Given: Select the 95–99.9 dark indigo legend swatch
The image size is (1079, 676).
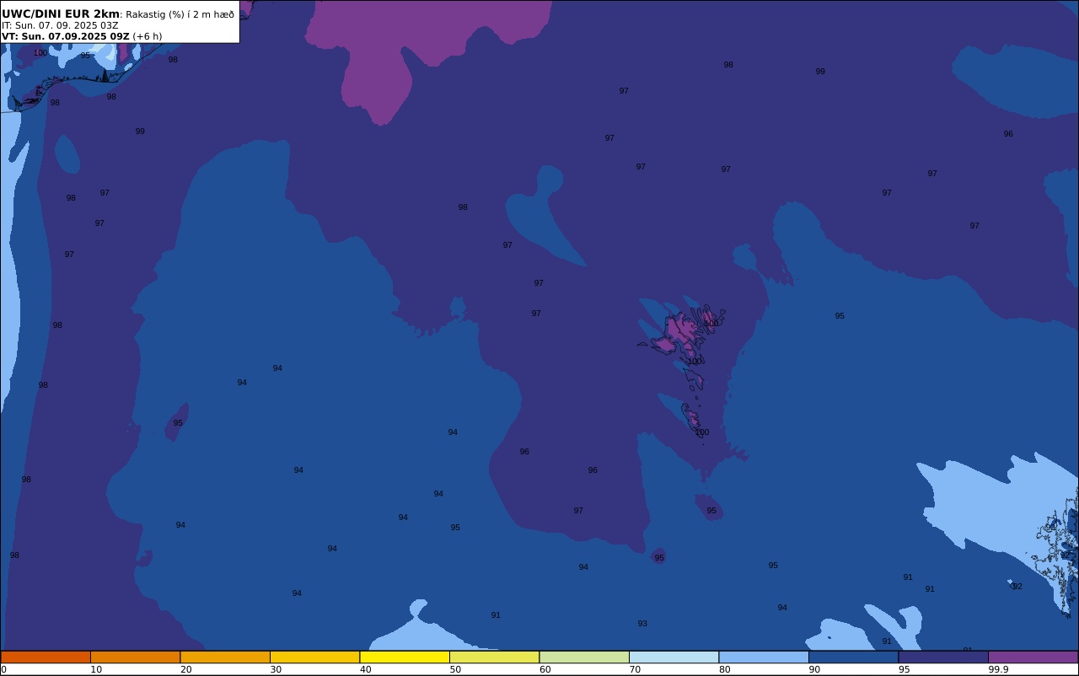Looking at the screenshot, I should [x=943, y=657].
